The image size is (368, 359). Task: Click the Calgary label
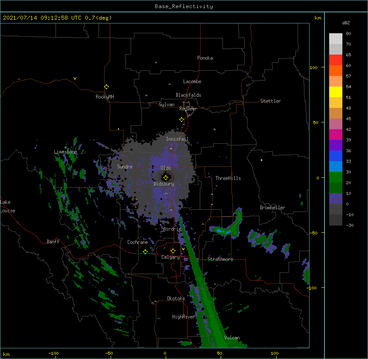(x=171, y=257)
